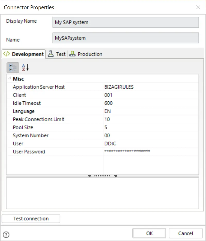
Task: Select the User value DDIC
Action: 110,143
